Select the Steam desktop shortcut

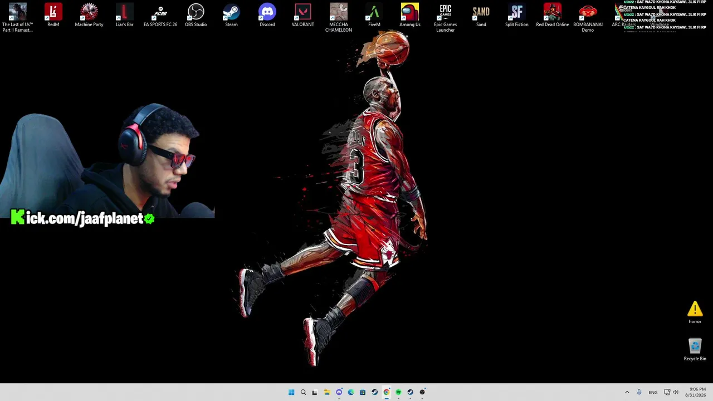point(231,15)
